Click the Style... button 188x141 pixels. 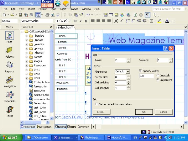click(101, 112)
